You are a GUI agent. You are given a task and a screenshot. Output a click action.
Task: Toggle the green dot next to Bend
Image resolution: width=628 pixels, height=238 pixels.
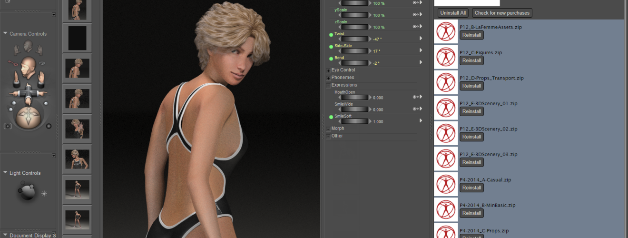pos(331,59)
